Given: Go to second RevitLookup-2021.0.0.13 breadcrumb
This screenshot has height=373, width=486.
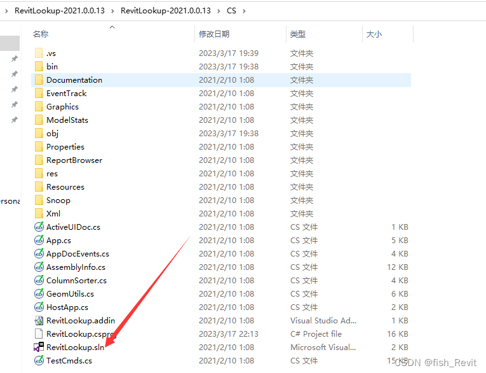Looking at the screenshot, I should tap(166, 11).
